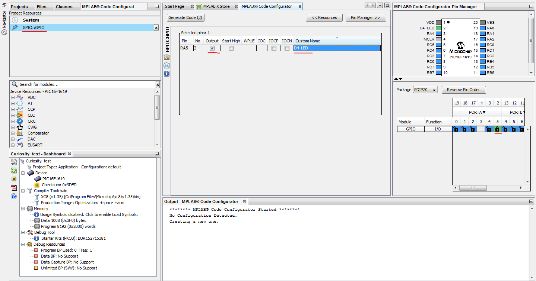Open the GPIO registers view icon
The image size is (536, 281).
166,65
